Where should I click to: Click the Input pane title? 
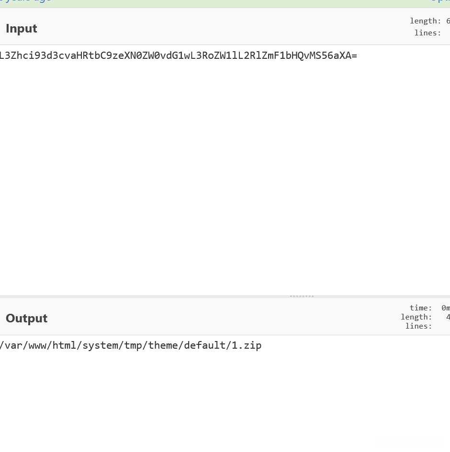coord(22,29)
